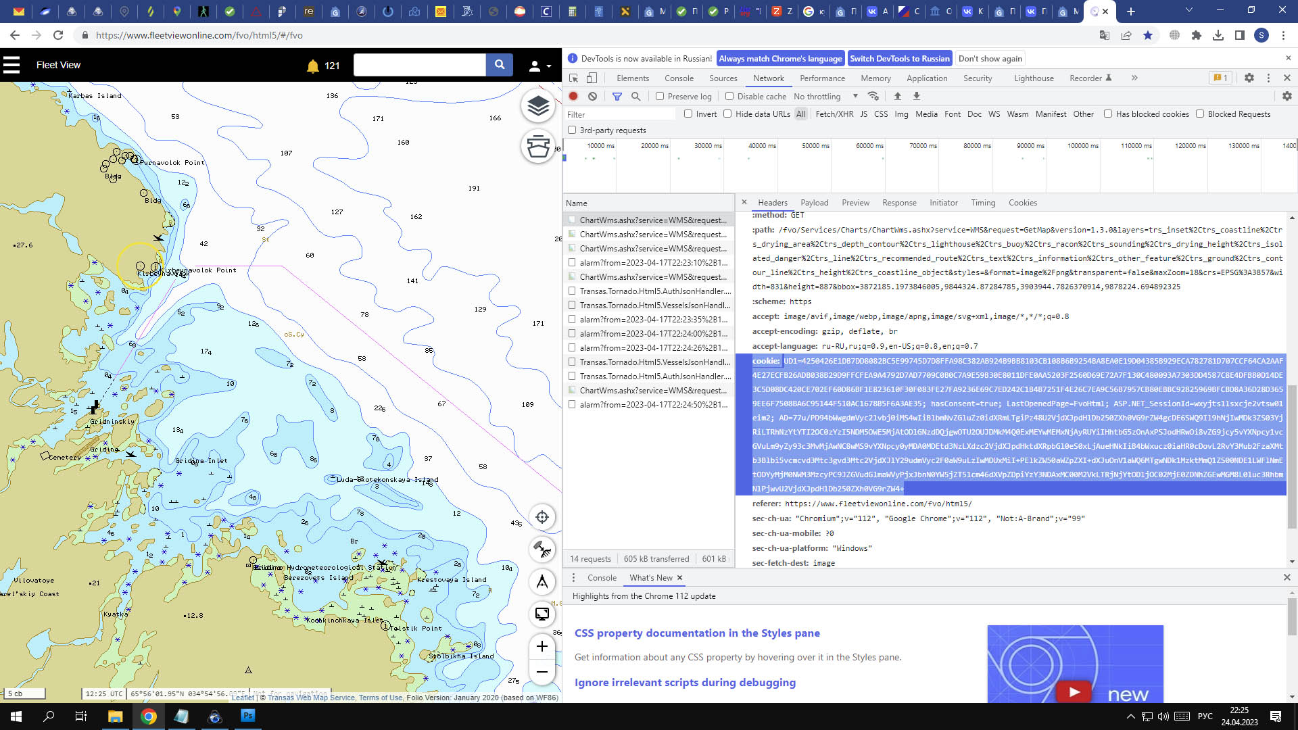Switch to the Console tab
The image size is (1298, 730).
pyautogui.click(x=679, y=78)
